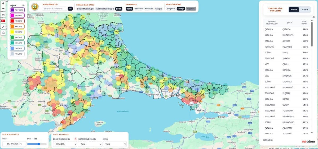
Task: Return to the home map view
Action: 3,33
